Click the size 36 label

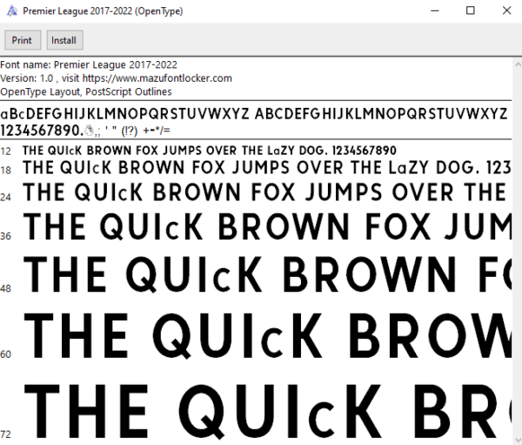pyautogui.click(x=6, y=236)
